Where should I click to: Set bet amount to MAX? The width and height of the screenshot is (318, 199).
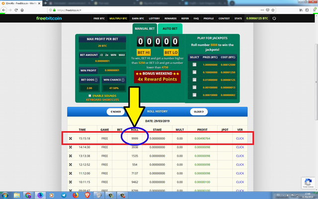pyautogui.click(x=122, y=55)
